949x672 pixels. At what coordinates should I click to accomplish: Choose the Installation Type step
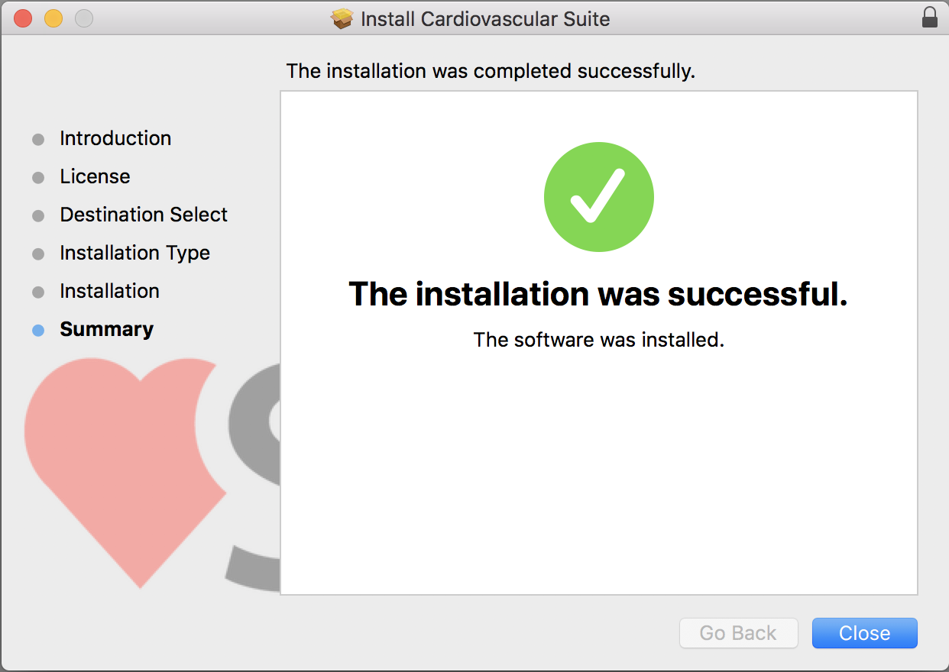point(134,253)
